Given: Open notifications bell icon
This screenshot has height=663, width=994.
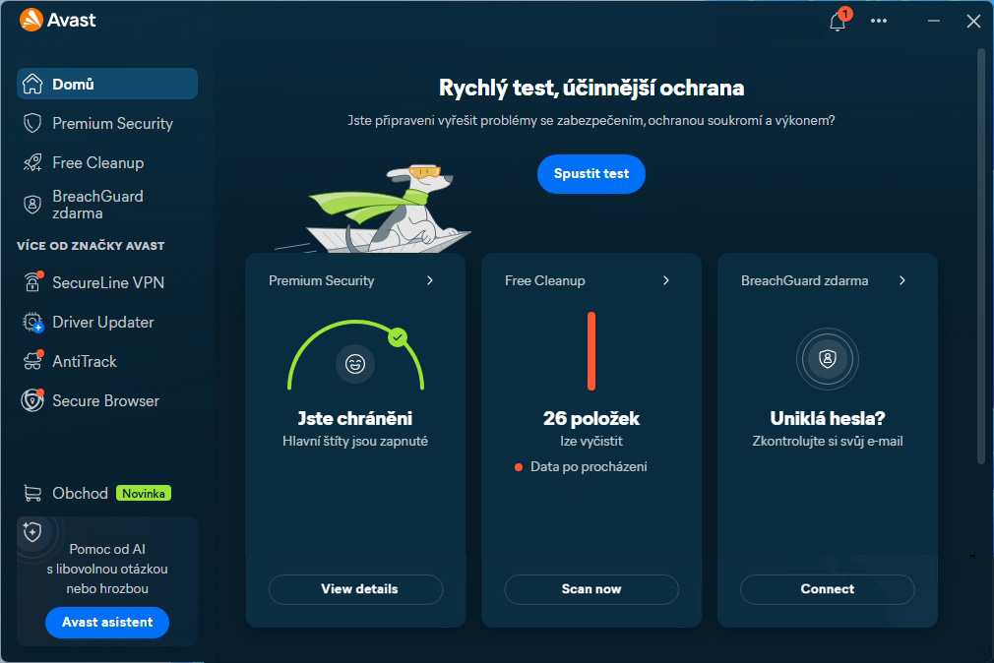Looking at the screenshot, I should pos(837,23).
